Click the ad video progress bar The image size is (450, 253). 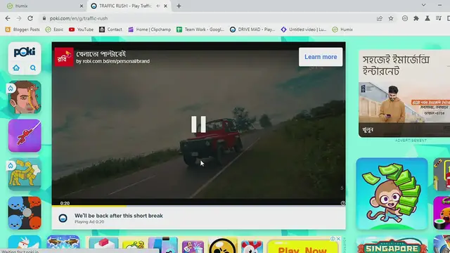198,206
